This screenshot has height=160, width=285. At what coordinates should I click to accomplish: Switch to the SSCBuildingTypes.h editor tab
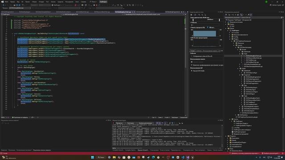click(24, 12)
